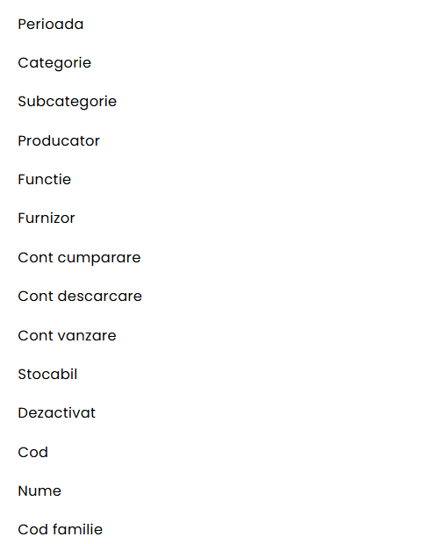Open the Furnizor filter

47,218
